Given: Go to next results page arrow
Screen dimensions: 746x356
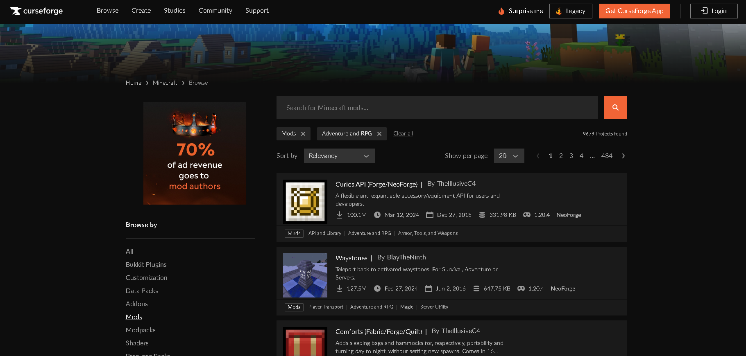Looking at the screenshot, I should (623, 156).
